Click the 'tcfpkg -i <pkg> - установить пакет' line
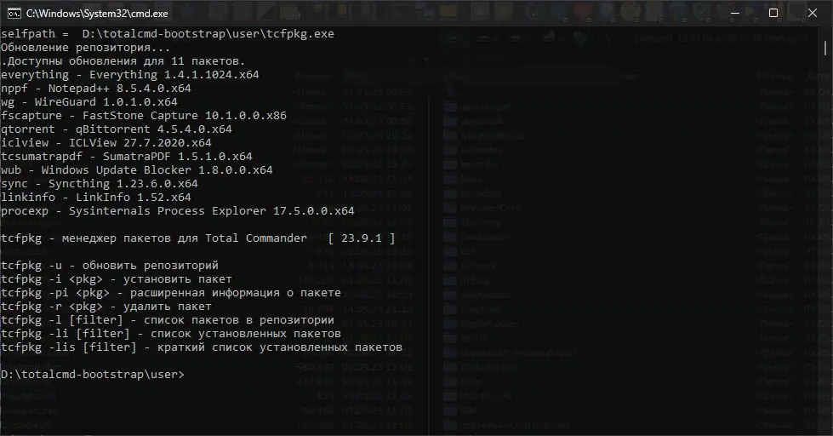 click(x=117, y=279)
